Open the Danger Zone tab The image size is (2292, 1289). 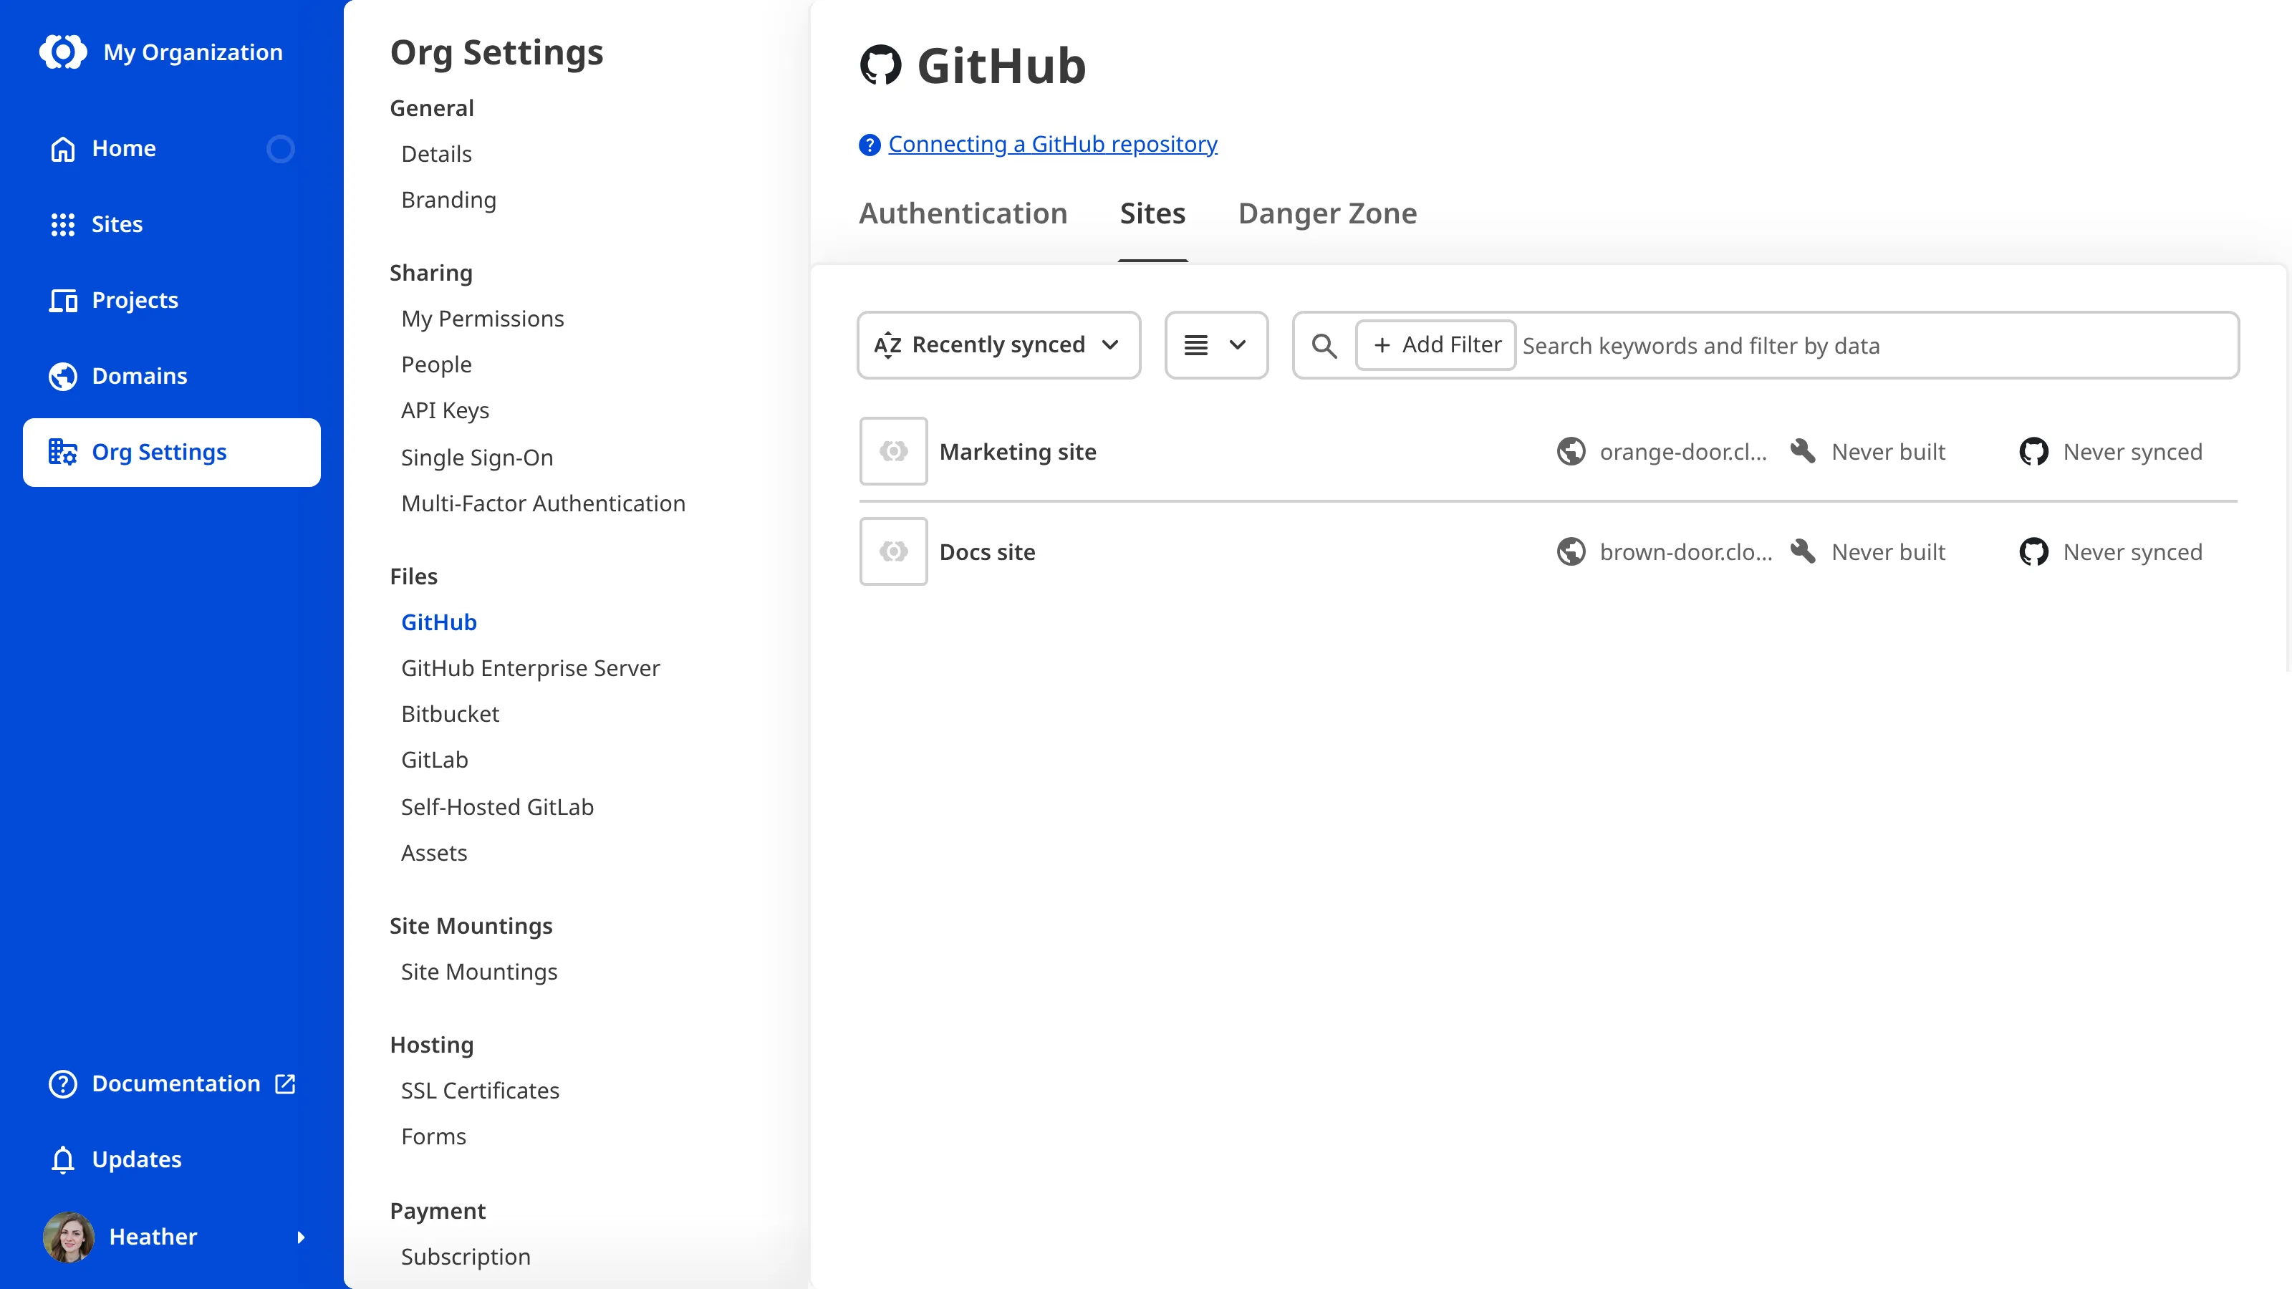pos(1327,213)
